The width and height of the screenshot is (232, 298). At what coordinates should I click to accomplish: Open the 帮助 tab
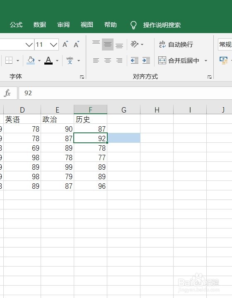tap(110, 25)
